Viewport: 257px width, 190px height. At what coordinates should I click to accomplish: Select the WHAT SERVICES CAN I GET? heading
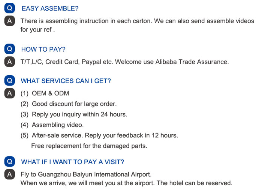click(66, 81)
